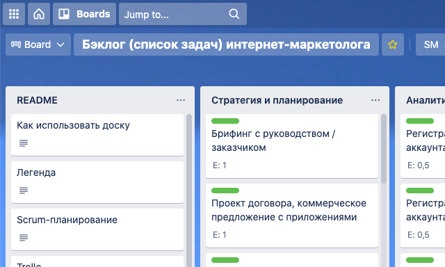The height and width of the screenshot is (267, 445).
Task: Open card Брифинг с руководством / заказчиком
Action: click(292, 146)
